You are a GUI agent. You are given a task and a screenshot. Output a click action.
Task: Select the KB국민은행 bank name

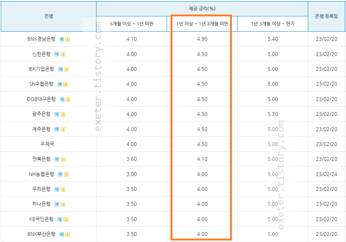coord(42,219)
